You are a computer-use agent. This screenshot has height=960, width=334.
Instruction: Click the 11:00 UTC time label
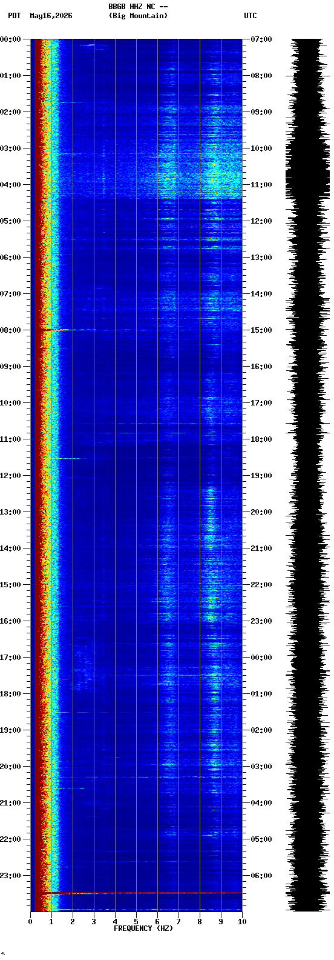[x=261, y=185]
